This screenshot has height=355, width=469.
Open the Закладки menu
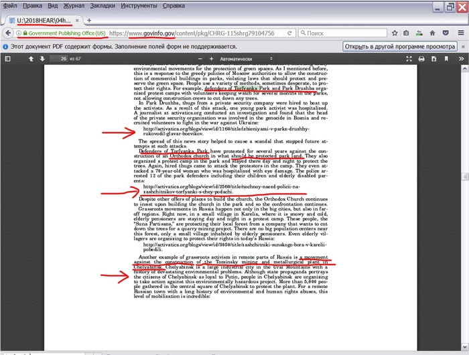pyautogui.click(x=103, y=5)
